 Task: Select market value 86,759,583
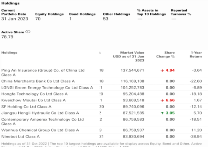pos(133,119)
